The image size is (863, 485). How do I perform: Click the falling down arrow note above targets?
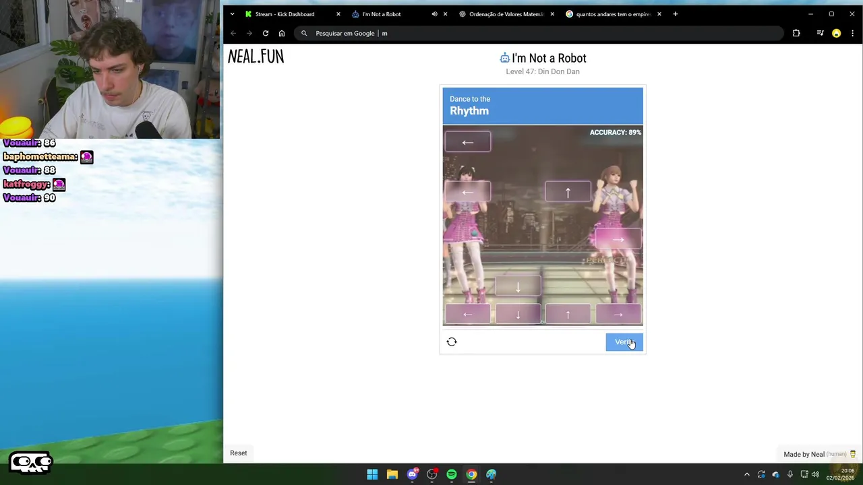[518, 287]
